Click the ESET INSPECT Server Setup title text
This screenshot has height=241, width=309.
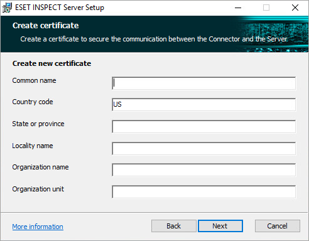60,8
